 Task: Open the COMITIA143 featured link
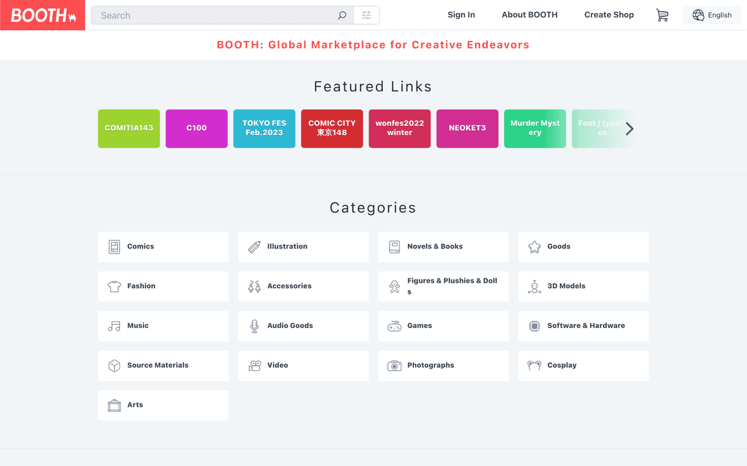[x=129, y=129]
